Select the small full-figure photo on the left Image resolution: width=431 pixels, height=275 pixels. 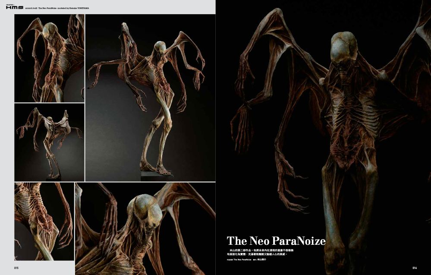click(x=49, y=142)
